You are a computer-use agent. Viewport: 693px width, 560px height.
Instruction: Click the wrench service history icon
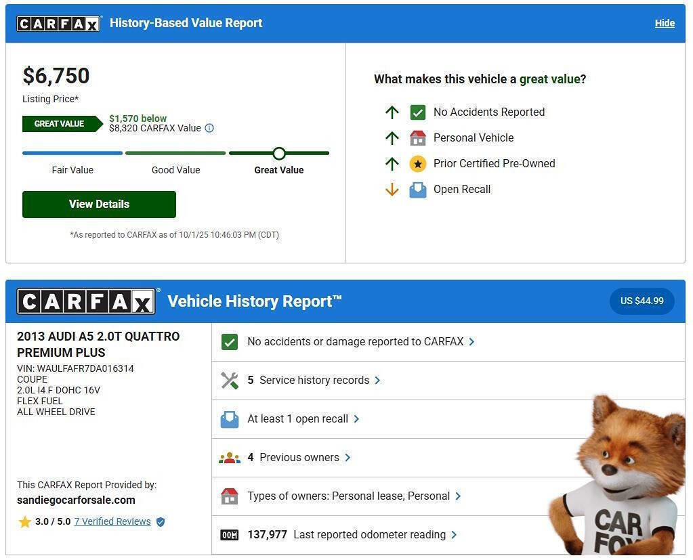coord(230,381)
